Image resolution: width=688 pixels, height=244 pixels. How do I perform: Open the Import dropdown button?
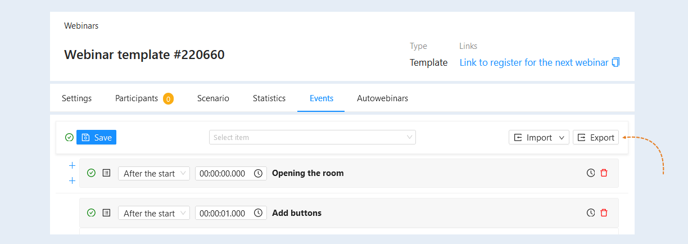[x=539, y=138]
